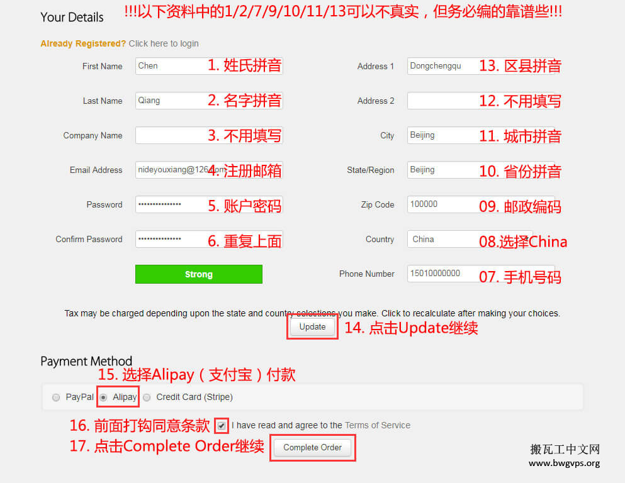Click 'I have read and agree to the' text

coord(286,425)
